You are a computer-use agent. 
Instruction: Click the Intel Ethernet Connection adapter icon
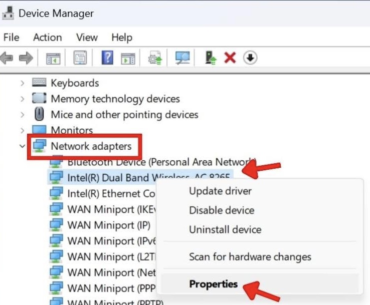pos(56,193)
